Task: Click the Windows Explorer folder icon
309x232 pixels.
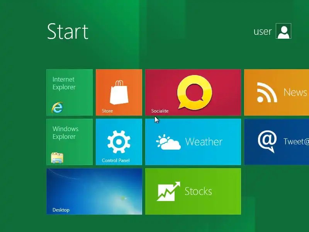Action: (x=57, y=158)
